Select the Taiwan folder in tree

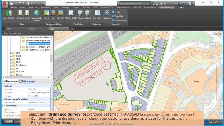point(19,75)
